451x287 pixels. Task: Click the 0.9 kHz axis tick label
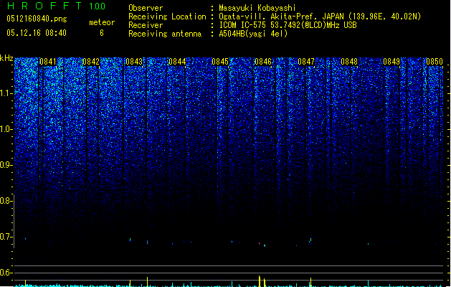point(6,165)
